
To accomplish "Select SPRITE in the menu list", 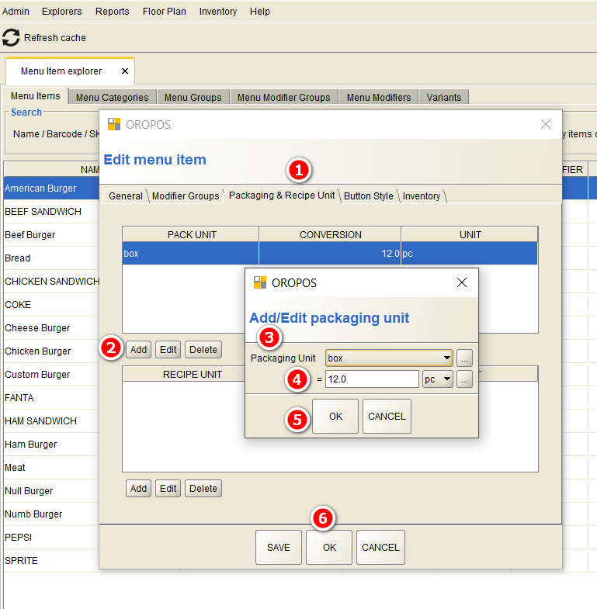I will coord(51,561).
